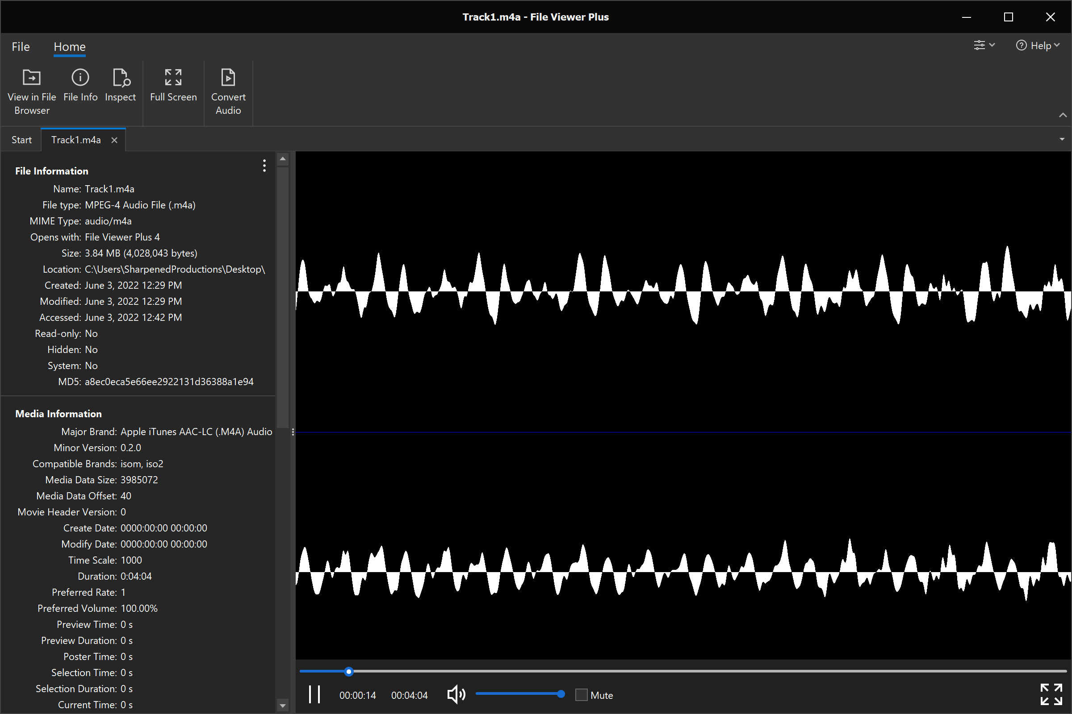Switch to the Track1.m4a tab

76,139
